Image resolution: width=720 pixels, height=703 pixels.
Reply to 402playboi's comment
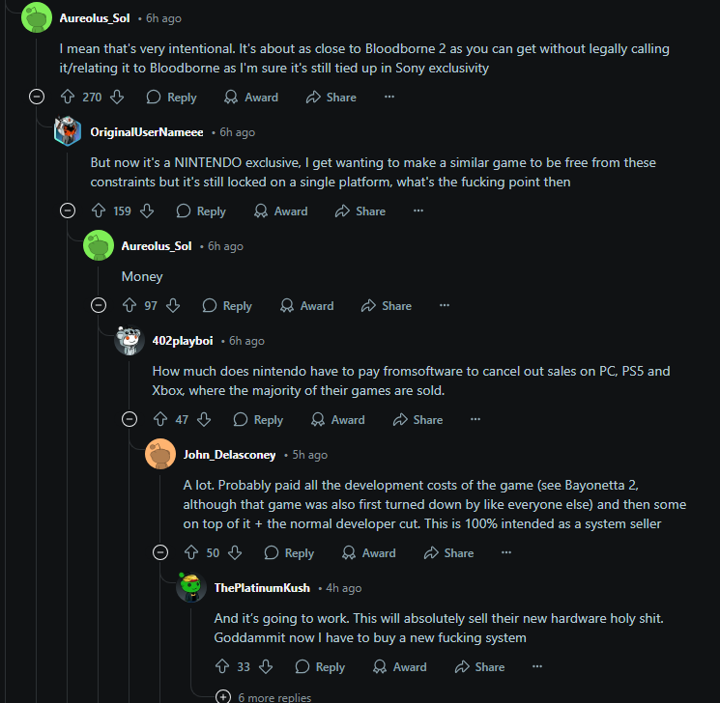[258, 419]
